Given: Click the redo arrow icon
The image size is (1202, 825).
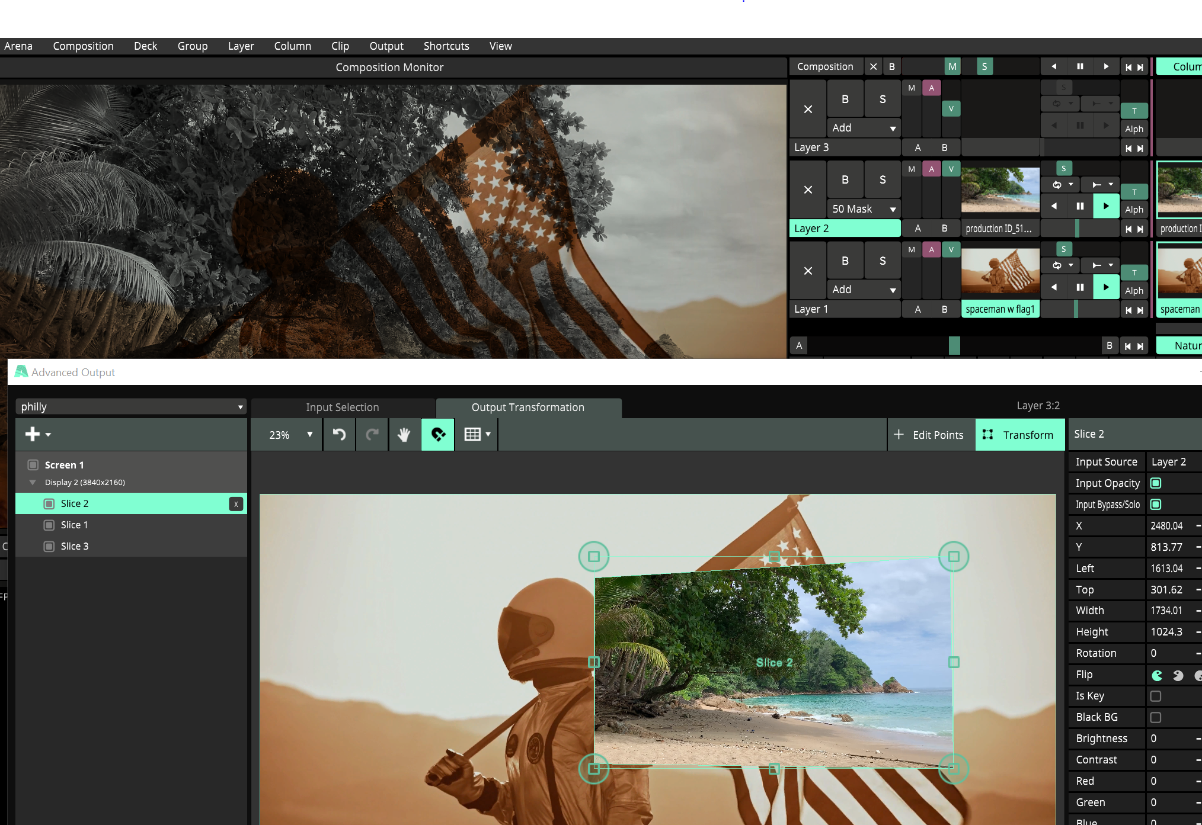Looking at the screenshot, I should (x=372, y=435).
